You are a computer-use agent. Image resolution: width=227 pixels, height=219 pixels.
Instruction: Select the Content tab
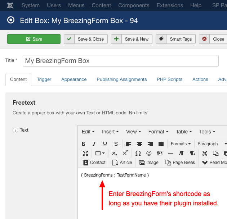[18, 79]
